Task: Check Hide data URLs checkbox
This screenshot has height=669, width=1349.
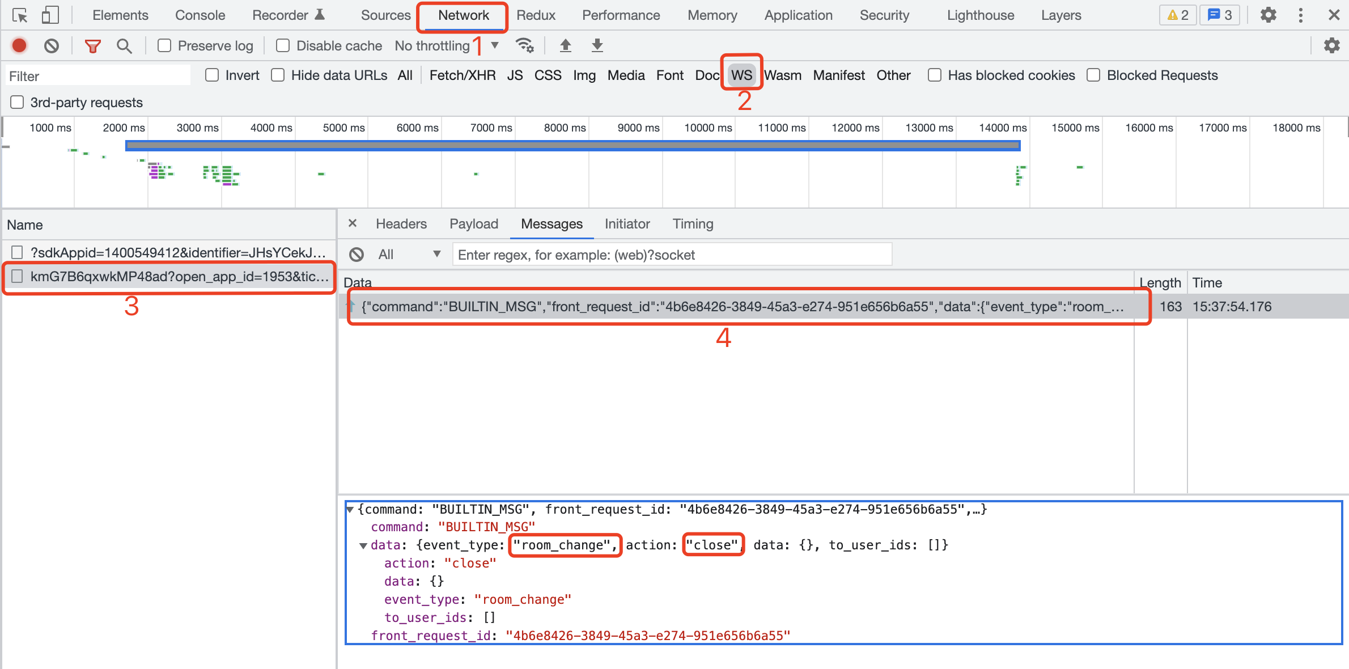Action: tap(278, 75)
